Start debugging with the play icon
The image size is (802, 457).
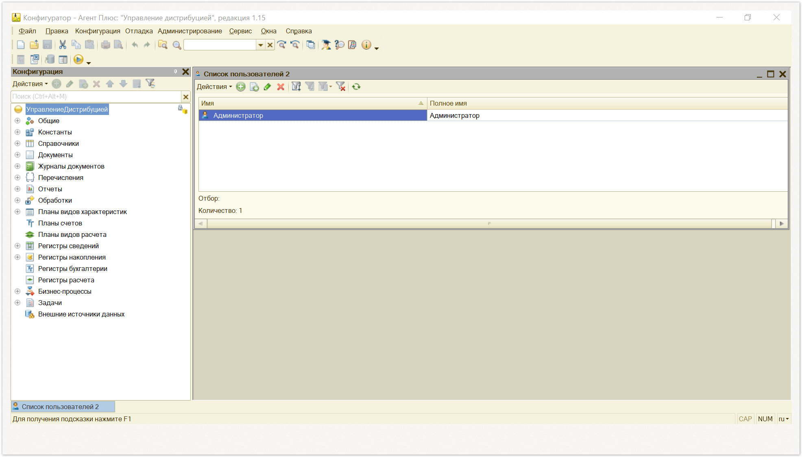[x=78, y=60]
